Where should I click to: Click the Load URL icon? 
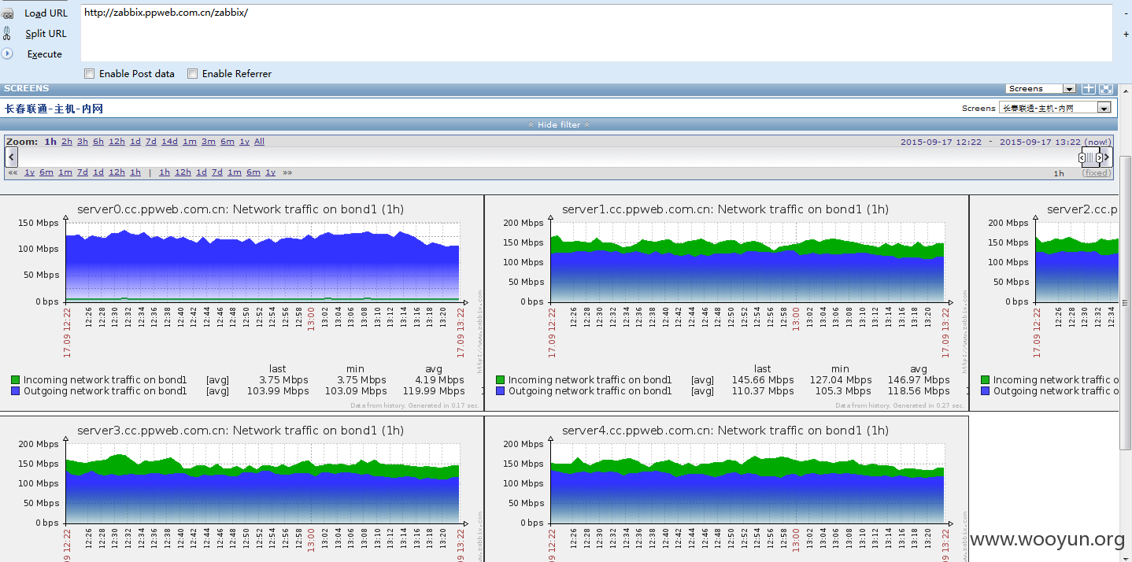7,13
